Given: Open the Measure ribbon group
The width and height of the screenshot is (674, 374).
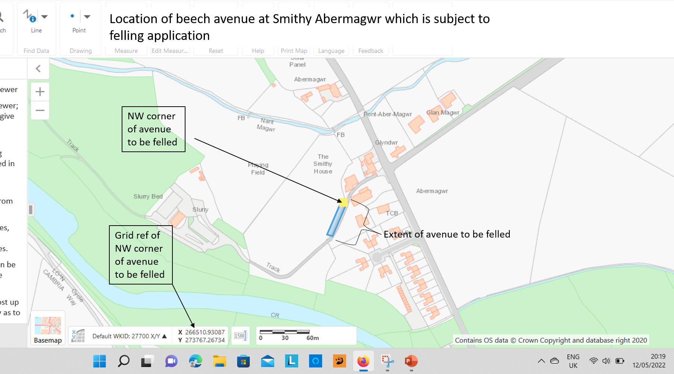Looking at the screenshot, I should coord(126,51).
